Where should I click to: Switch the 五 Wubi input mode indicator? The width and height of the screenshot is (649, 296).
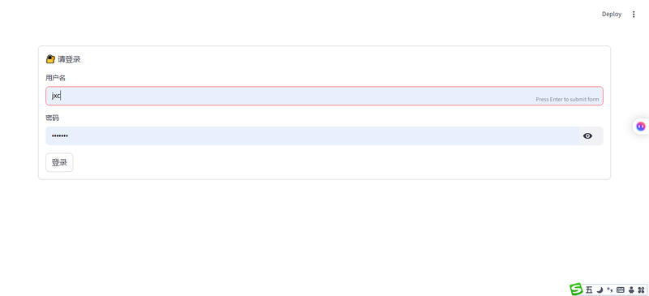pos(589,290)
